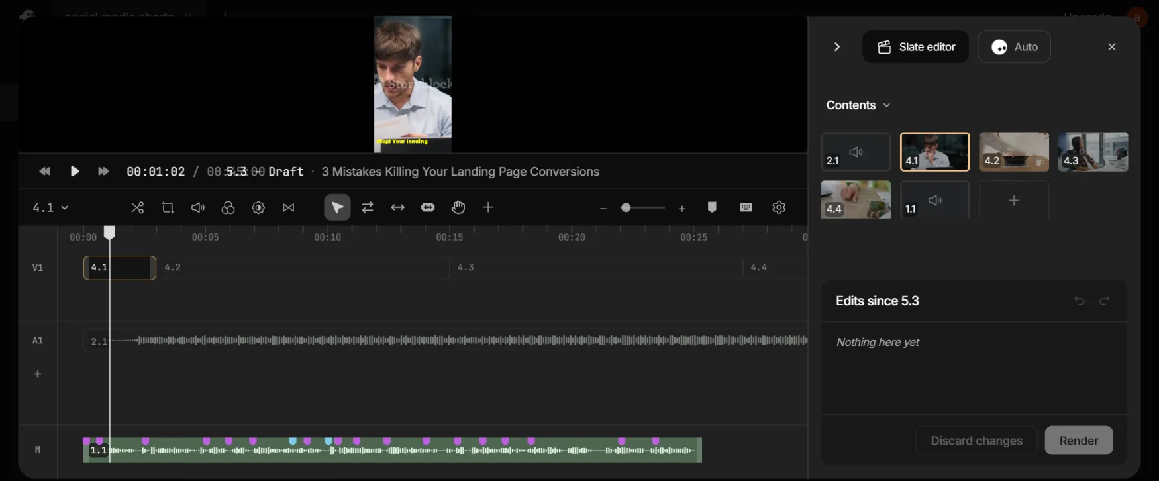Click the A1 track label
Viewport: 1159px width, 481px height.
[x=38, y=341]
